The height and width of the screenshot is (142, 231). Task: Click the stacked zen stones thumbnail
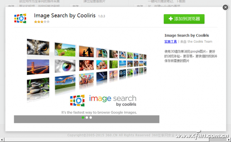[x=38, y=86]
